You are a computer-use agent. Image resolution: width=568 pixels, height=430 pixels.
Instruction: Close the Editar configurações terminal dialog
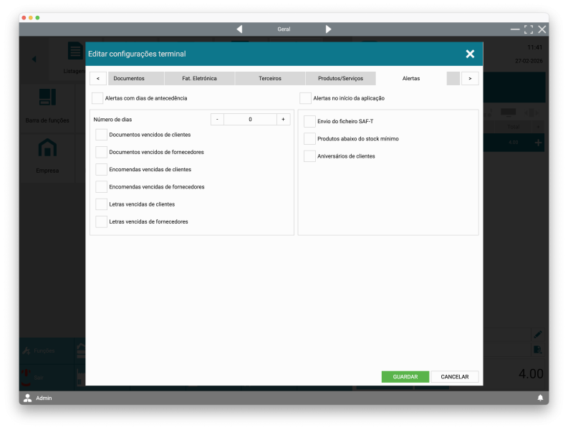coord(470,54)
